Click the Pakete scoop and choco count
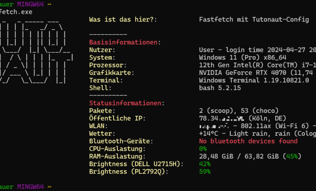The width and height of the screenshot is (316, 191). click(239, 111)
